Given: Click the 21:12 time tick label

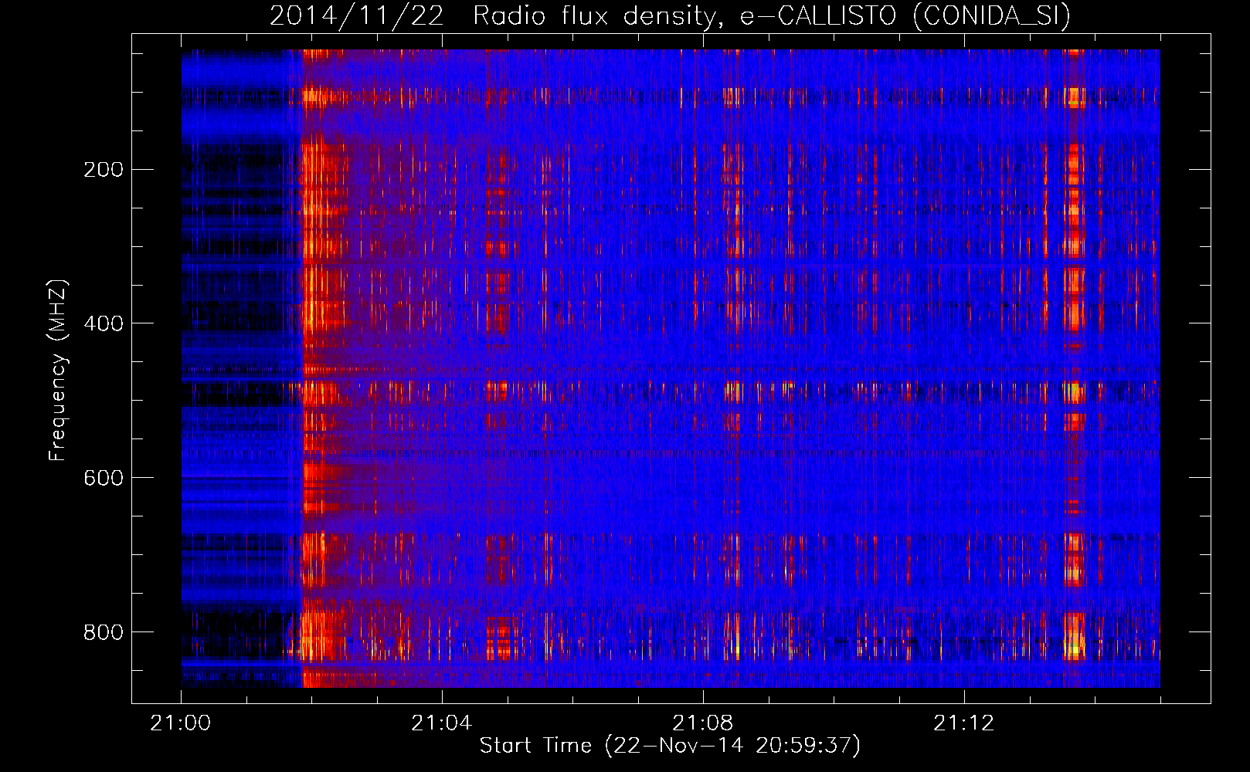Looking at the screenshot, I should 964,723.
